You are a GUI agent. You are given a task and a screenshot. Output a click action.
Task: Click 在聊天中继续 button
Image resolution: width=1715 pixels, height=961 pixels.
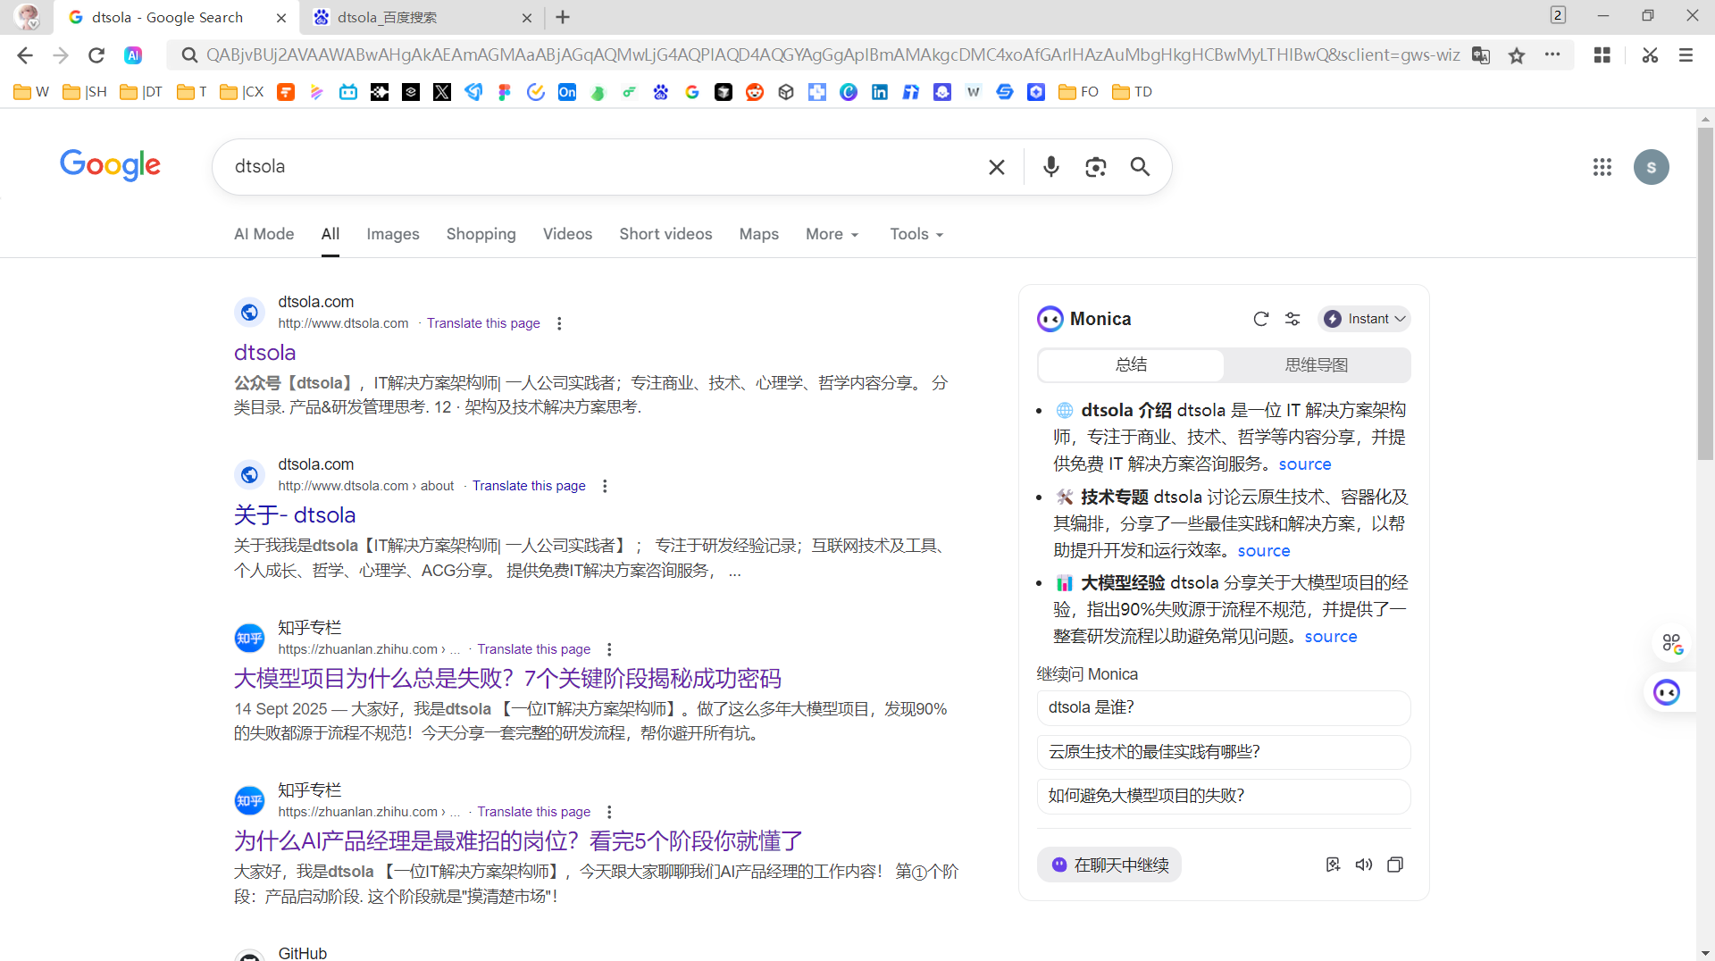click(x=1109, y=865)
